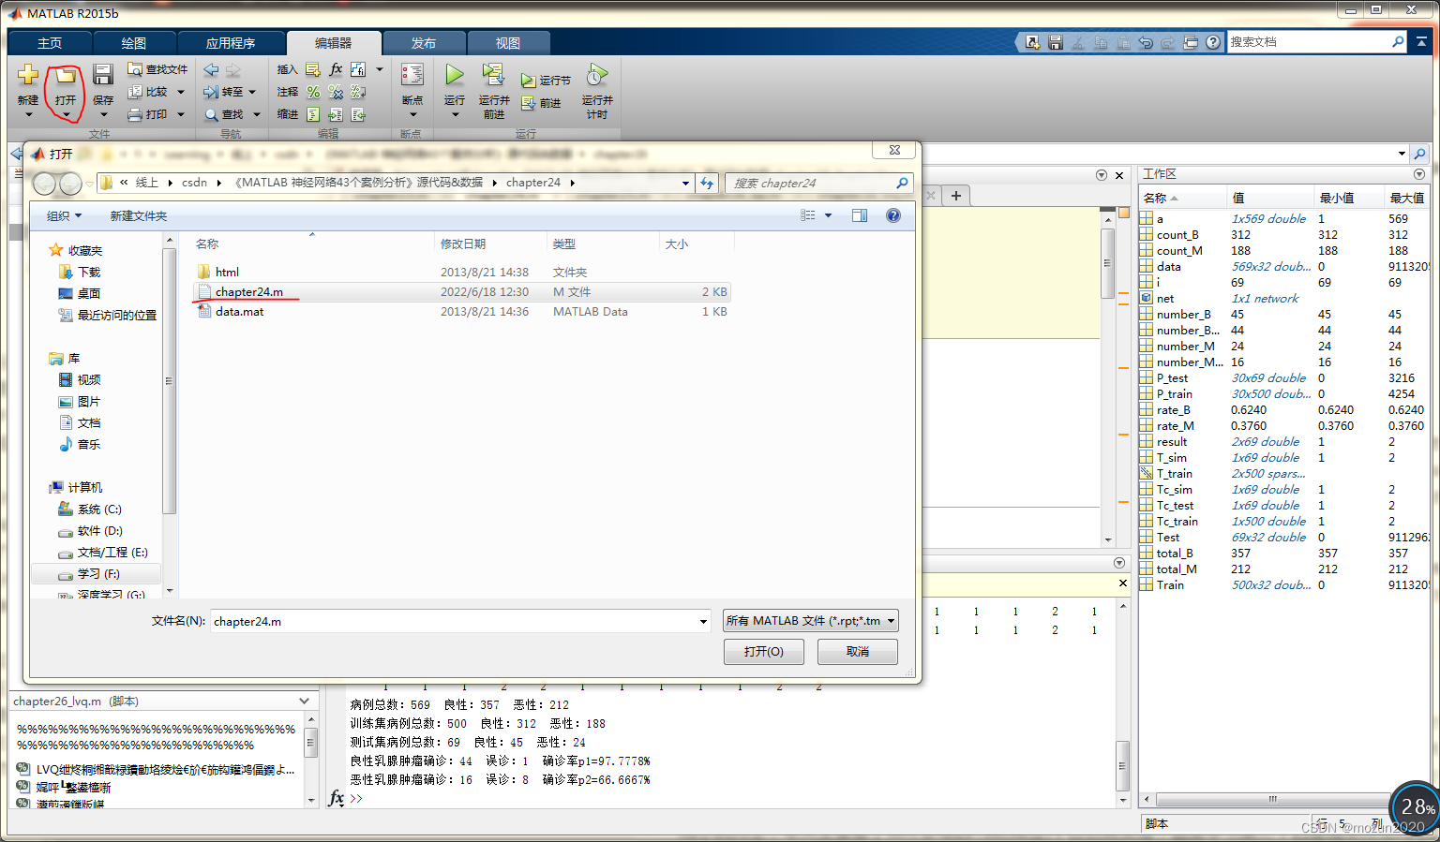Viewport: 1440px width, 842px height.
Task: Toggle the preview pane icon in Open dialog
Action: click(860, 215)
